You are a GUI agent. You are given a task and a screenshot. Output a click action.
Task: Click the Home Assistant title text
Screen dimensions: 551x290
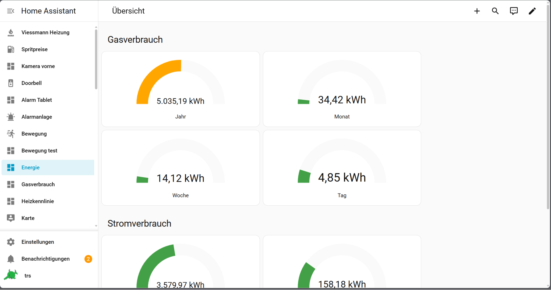[x=48, y=11]
